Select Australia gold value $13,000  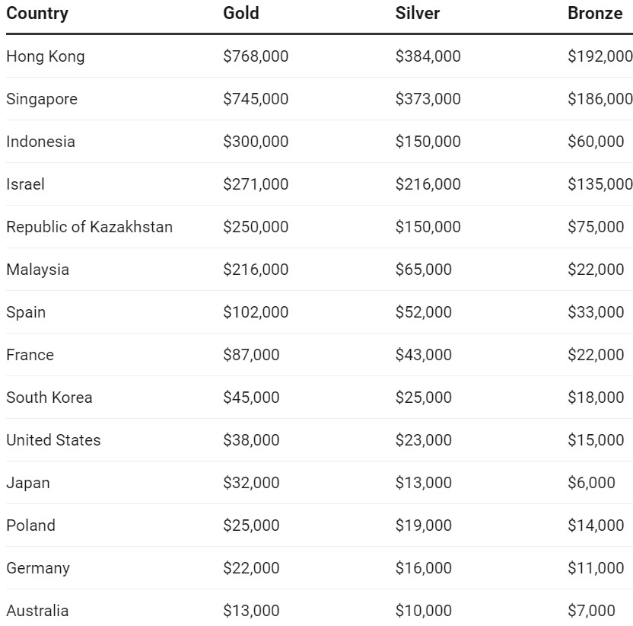(251, 611)
